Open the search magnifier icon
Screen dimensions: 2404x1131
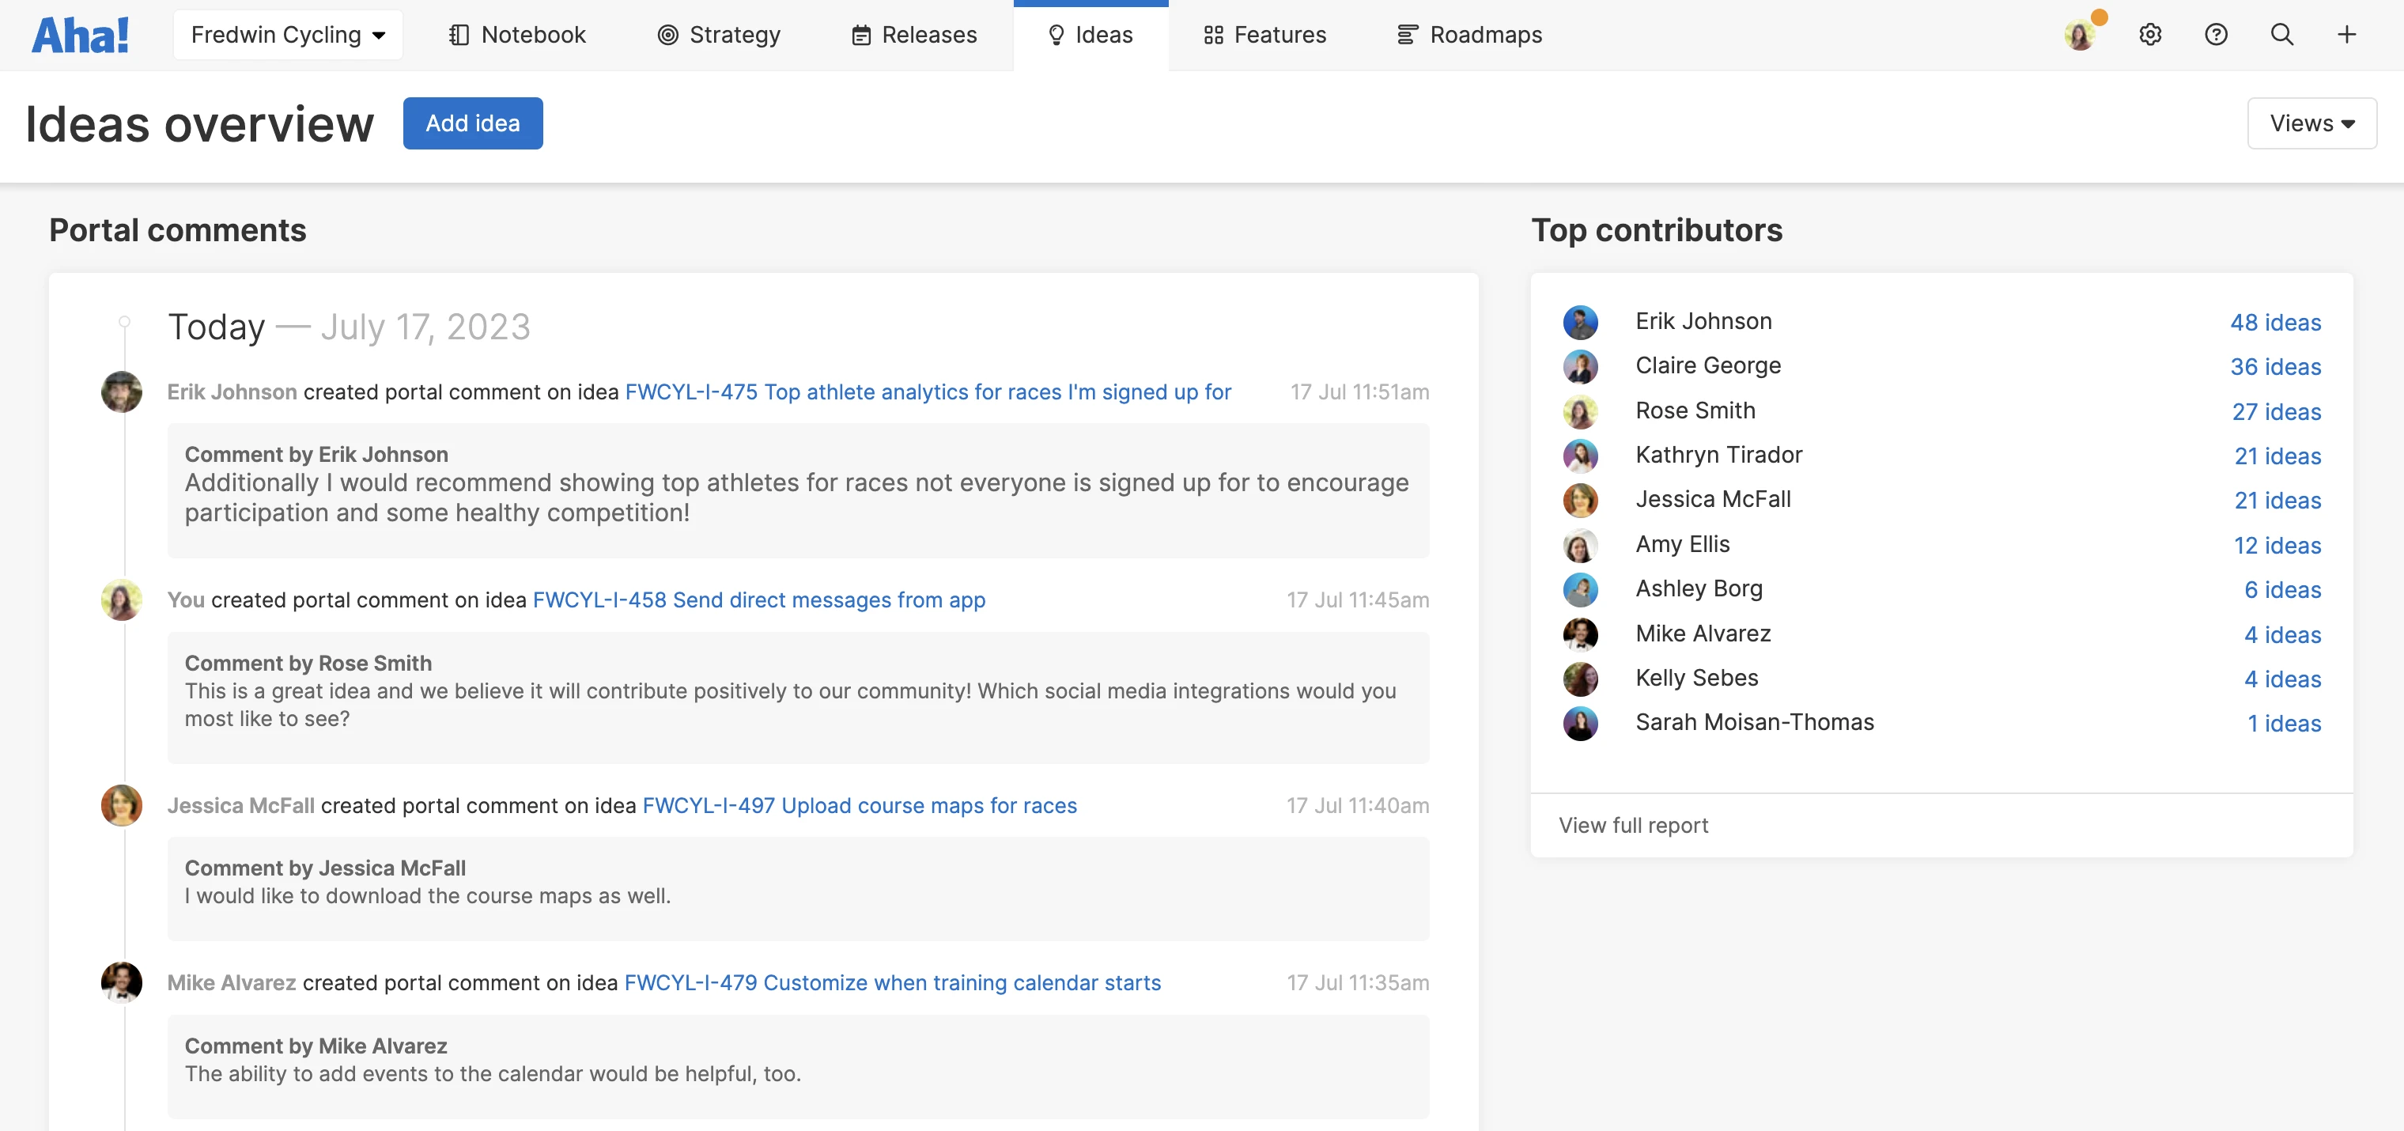click(x=2281, y=35)
